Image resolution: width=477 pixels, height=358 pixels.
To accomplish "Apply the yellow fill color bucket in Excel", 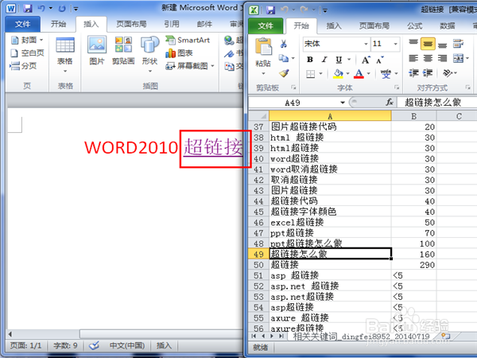I will point(338,74).
